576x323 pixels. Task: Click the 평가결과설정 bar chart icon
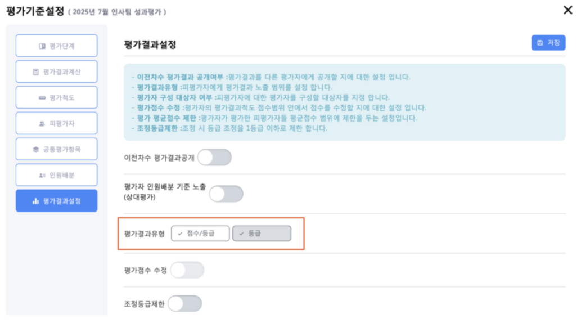pos(35,201)
